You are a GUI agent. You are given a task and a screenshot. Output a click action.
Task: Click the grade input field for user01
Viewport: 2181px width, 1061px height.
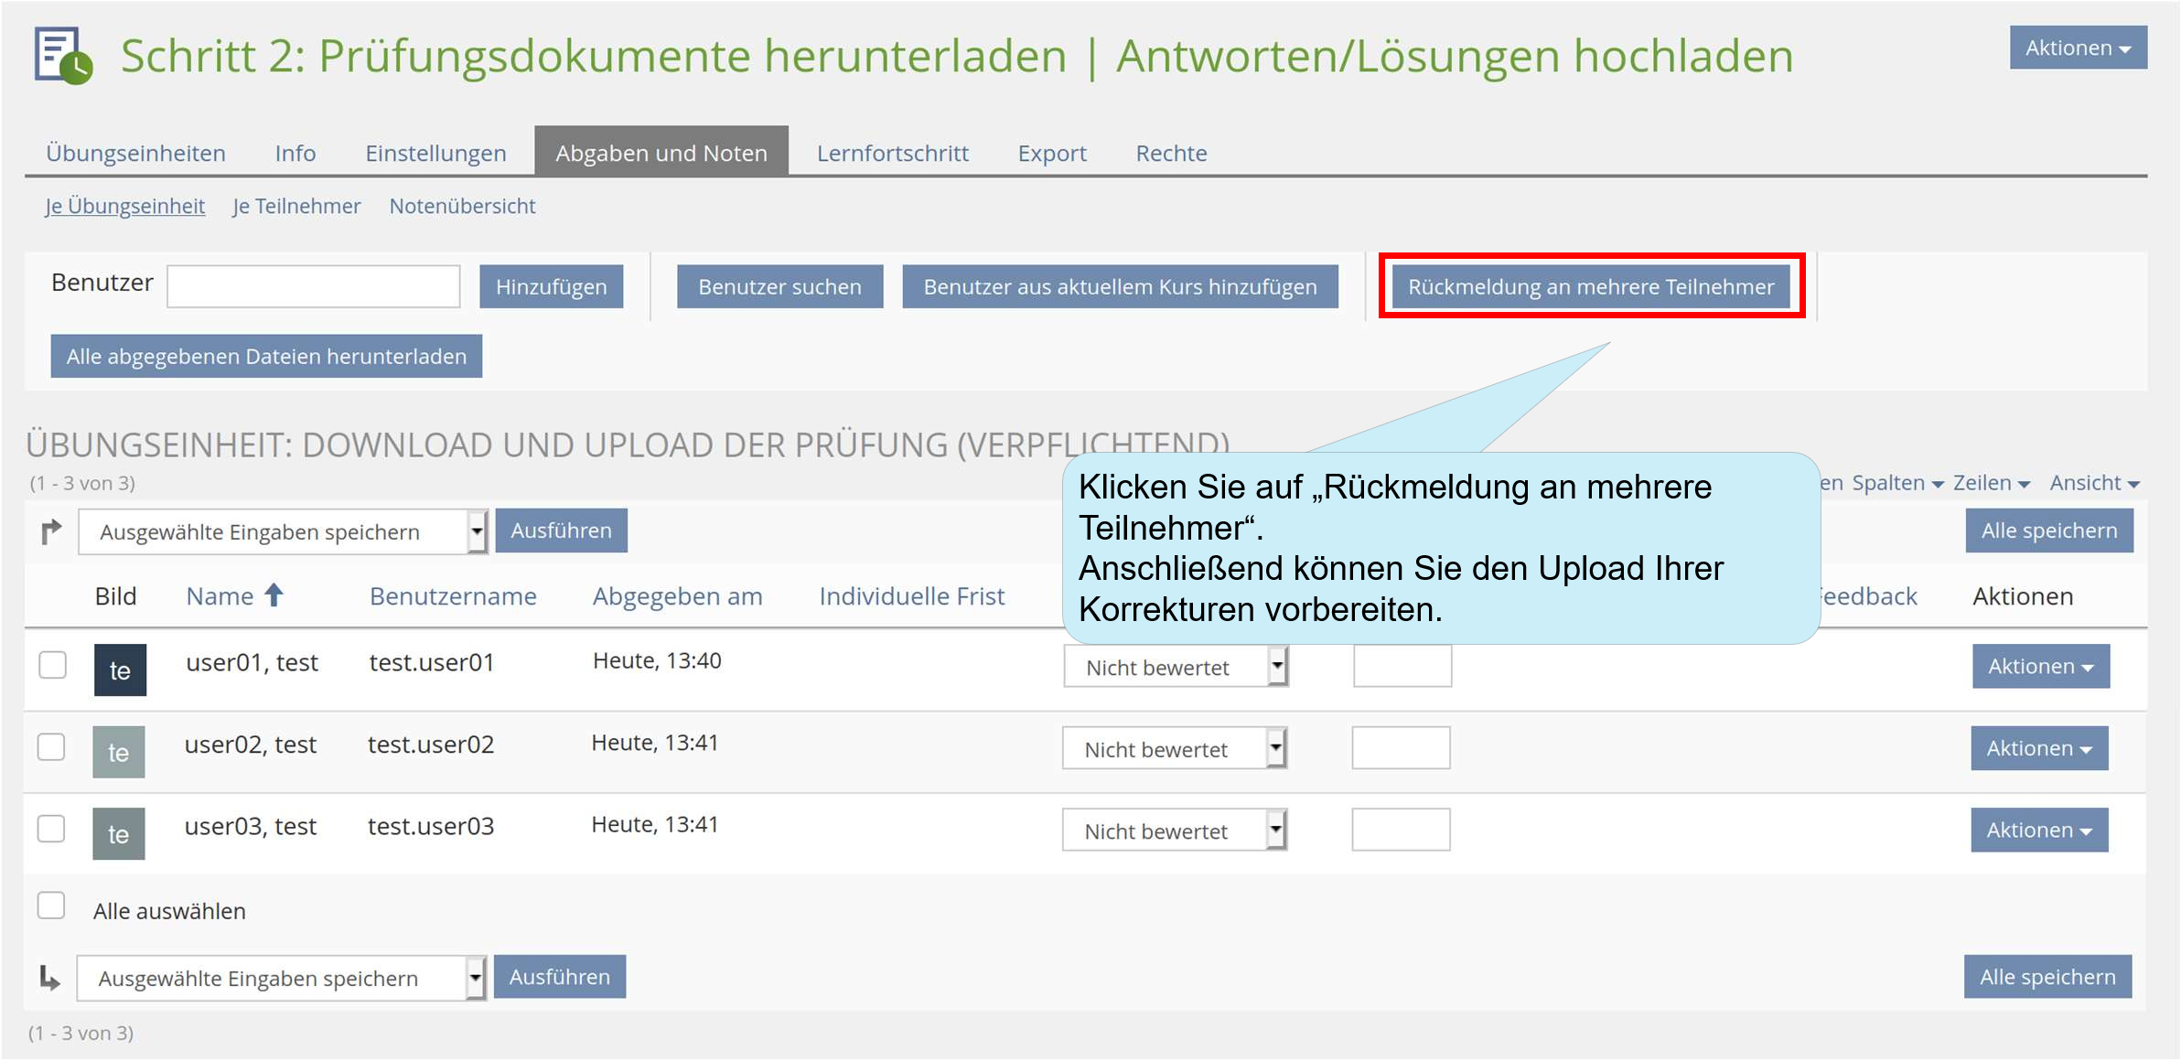(1402, 666)
